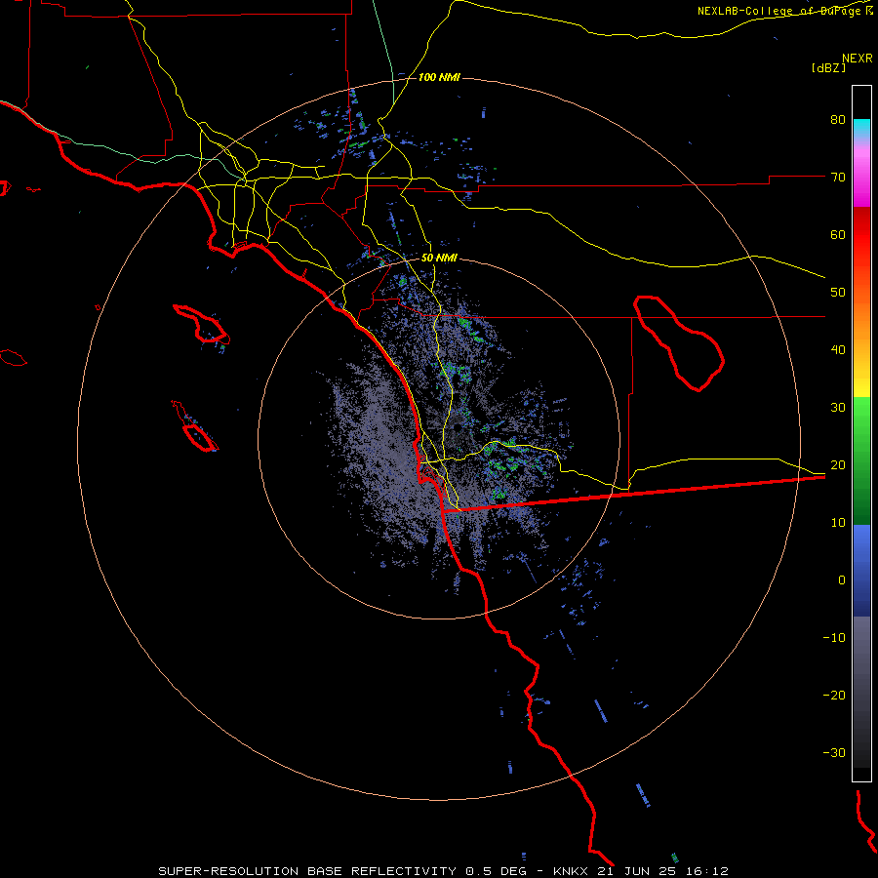Viewport: 878px width, 878px height.
Task: Click the green band on the color bar
Action: 861,460
